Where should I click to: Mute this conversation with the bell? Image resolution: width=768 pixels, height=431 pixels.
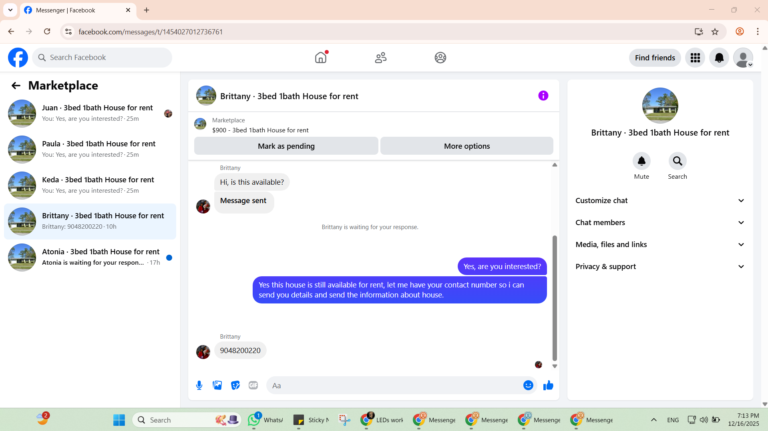coord(641,161)
